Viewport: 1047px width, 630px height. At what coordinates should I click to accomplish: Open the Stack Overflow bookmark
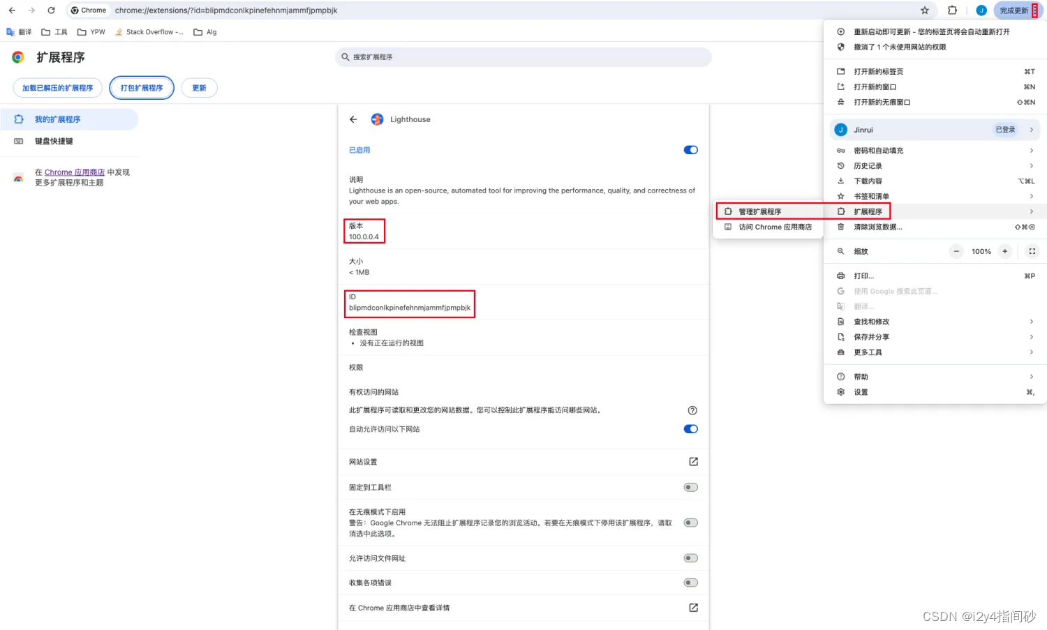[149, 32]
